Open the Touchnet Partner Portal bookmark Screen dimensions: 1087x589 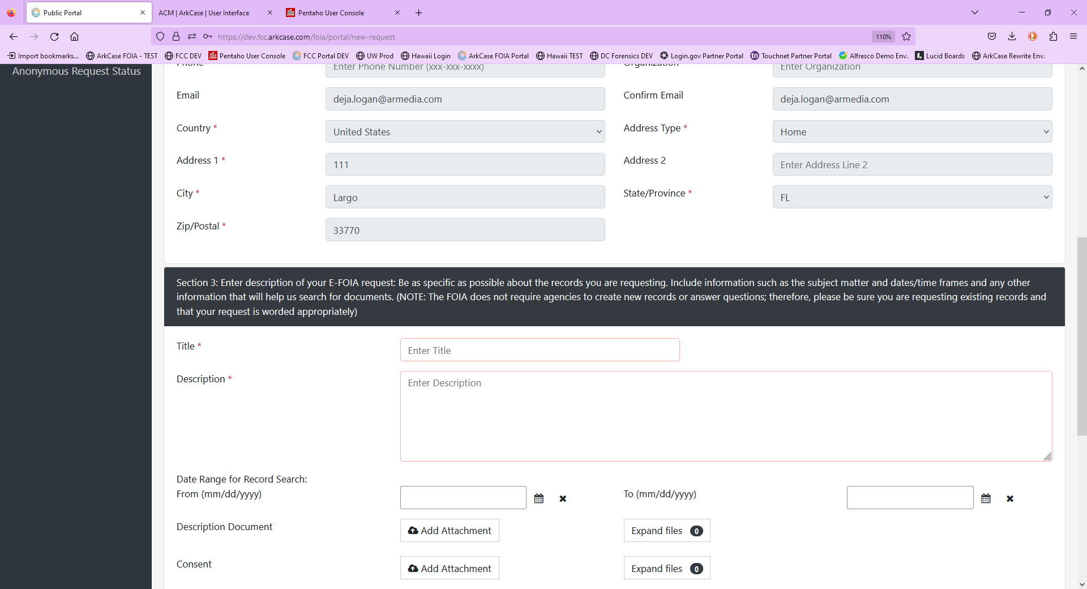click(x=791, y=56)
